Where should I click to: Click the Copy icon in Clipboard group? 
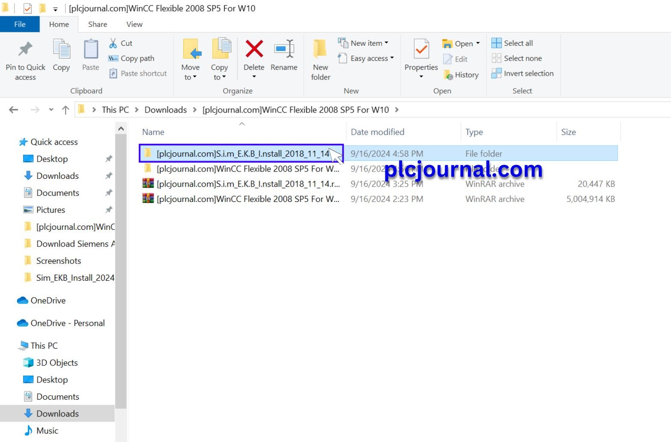pos(61,49)
